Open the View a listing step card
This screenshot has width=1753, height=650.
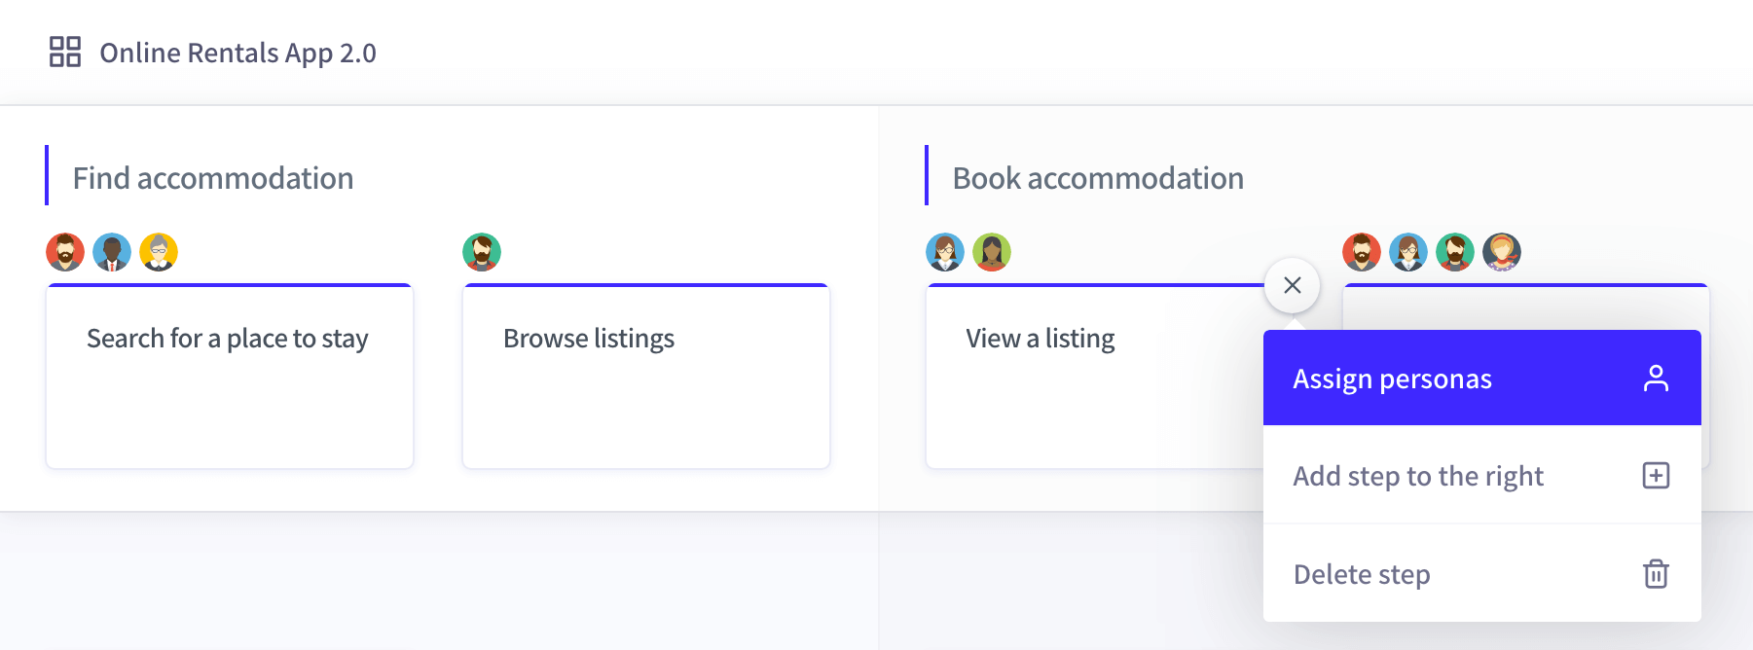click(x=1094, y=377)
